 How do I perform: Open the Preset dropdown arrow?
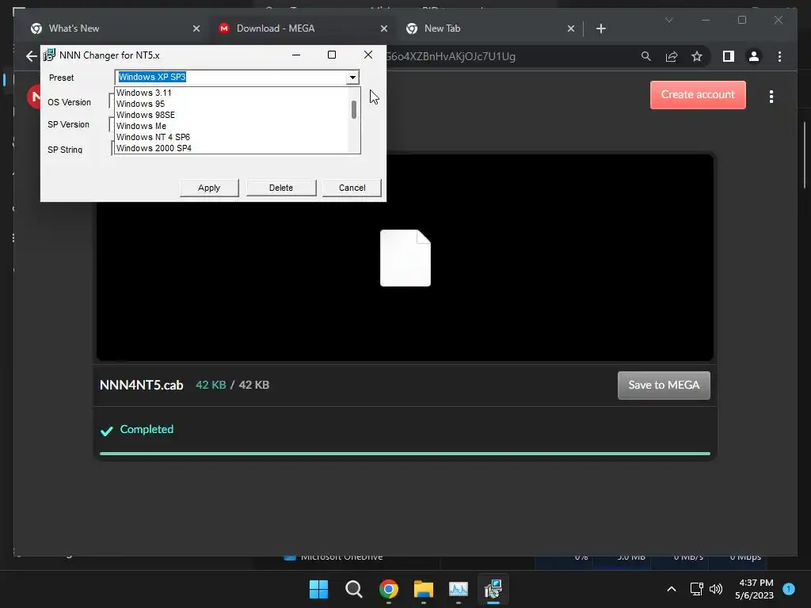coord(352,78)
